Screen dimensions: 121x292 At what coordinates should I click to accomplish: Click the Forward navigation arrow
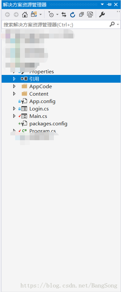click(x=16, y=15)
